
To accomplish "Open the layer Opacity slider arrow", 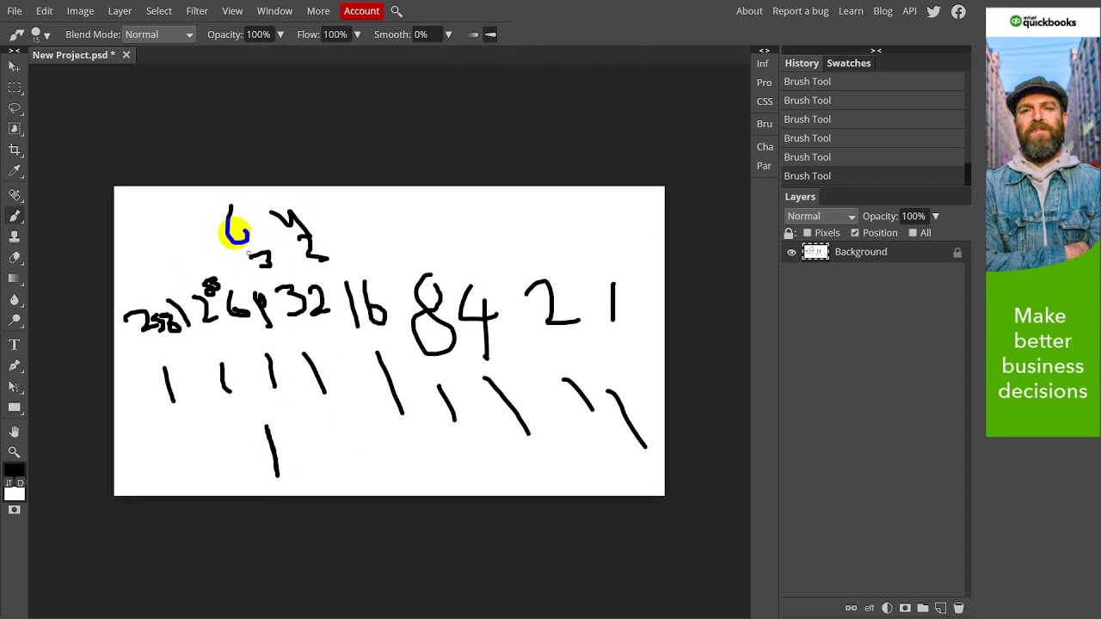I will 935,217.
